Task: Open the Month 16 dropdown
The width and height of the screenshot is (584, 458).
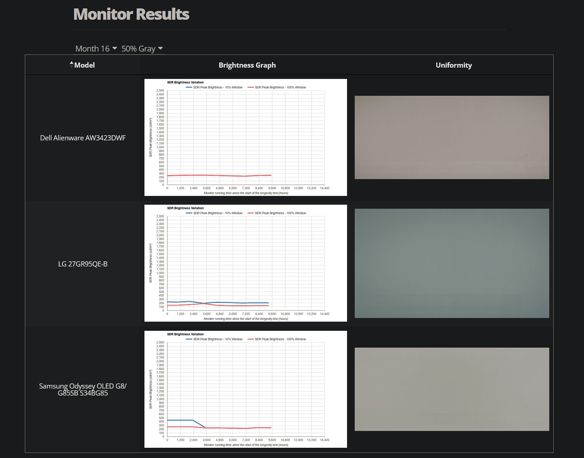Action: 96,49
